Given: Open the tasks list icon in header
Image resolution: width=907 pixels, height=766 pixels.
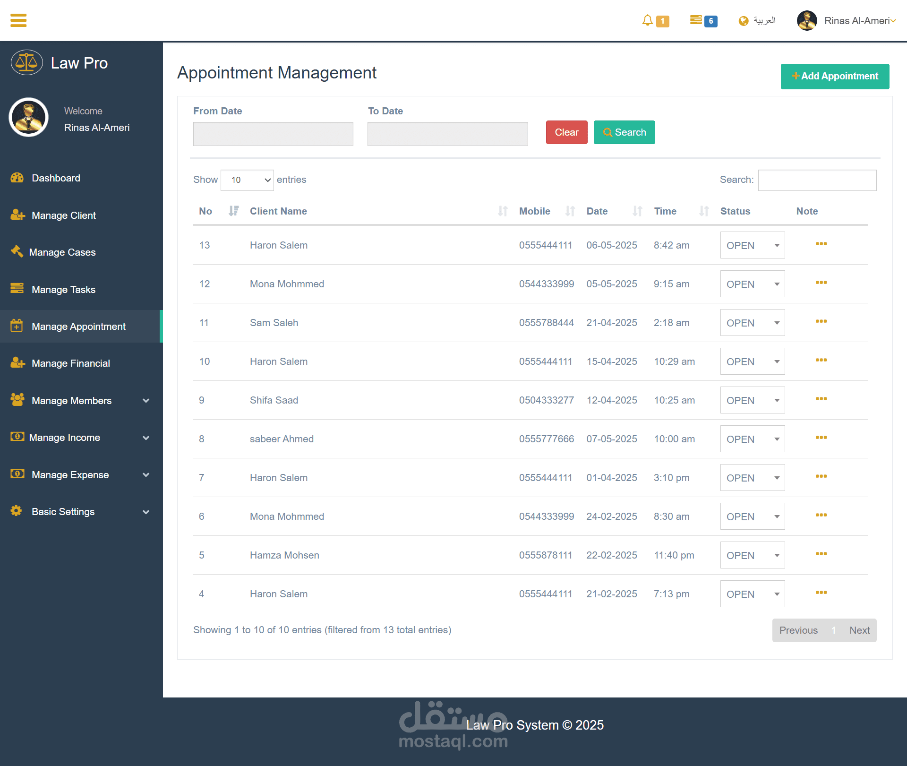Looking at the screenshot, I should (x=696, y=20).
